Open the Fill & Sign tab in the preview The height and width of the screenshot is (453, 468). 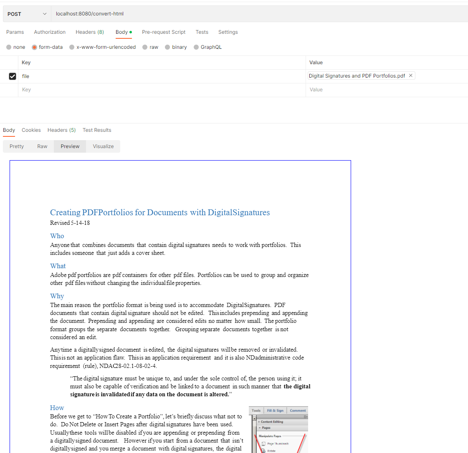click(x=276, y=410)
